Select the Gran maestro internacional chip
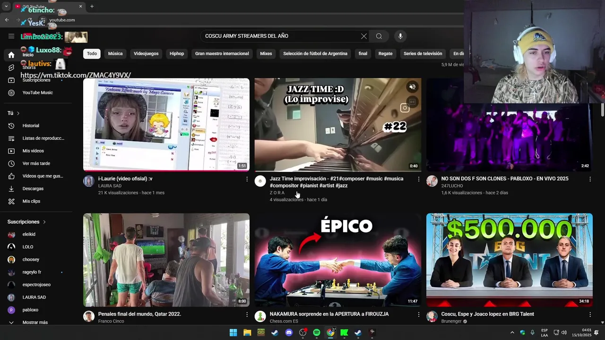The width and height of the screenshot is (605, 340). 222,54
